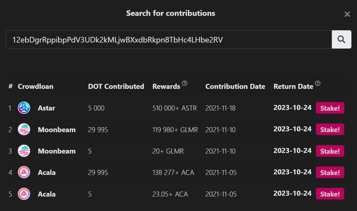Click the Astar crowdloan logo
The image size is (357, 211).
tap(24, 108)
